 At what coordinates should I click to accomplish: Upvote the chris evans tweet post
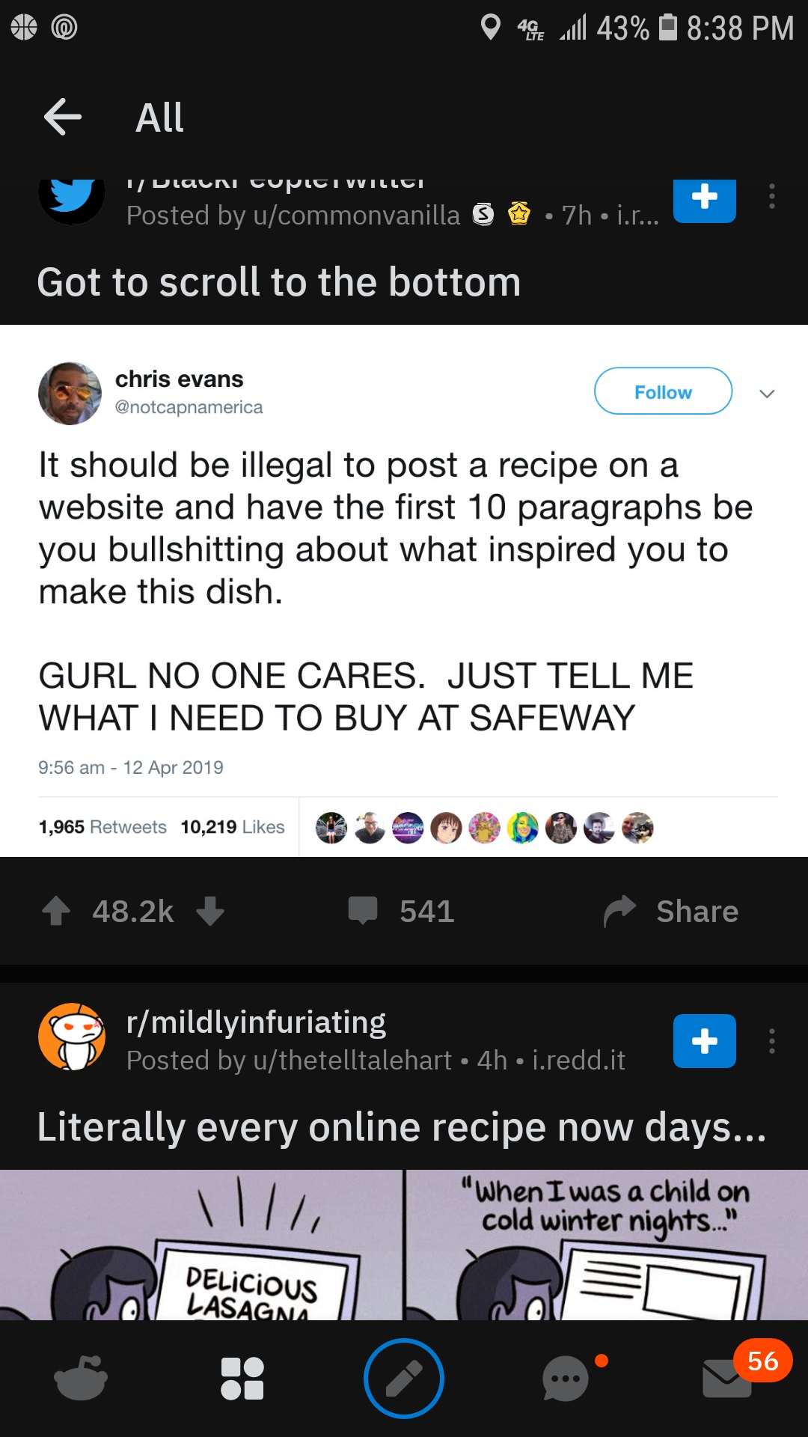[56, 912]
